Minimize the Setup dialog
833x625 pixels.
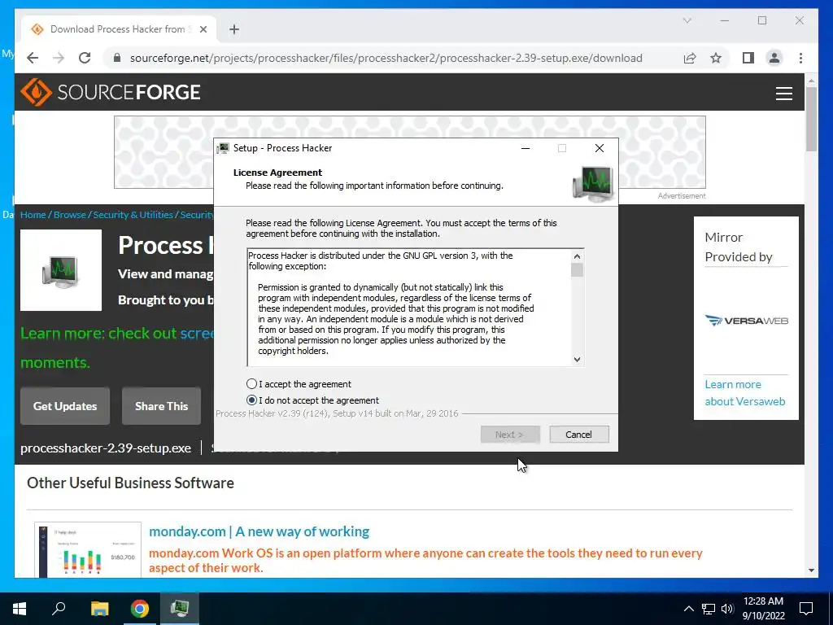526,148
